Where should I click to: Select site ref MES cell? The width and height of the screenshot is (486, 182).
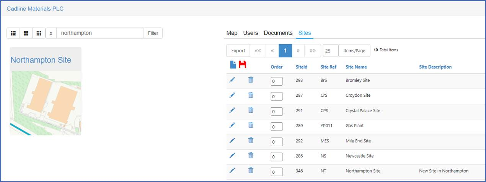pyautogui.click(x=325, y=141)
